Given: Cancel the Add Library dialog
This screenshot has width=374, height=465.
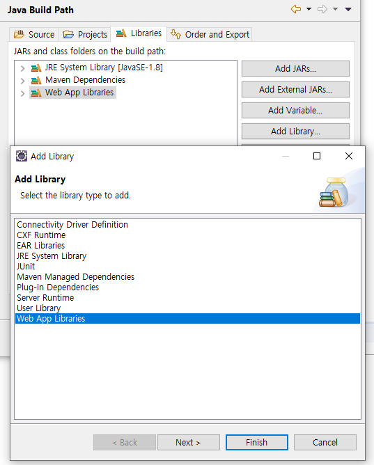Looking at the screenshot, I should 325,443.
